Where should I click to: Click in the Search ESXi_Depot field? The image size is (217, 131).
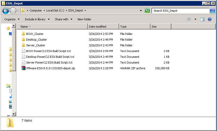tap(180, 11)
